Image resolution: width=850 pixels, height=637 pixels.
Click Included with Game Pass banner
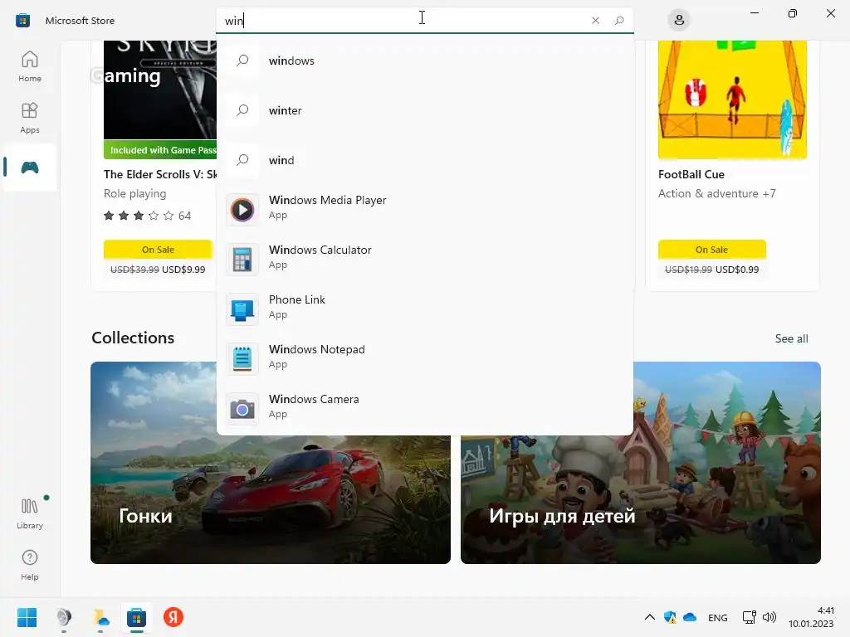tap(160, 150)
